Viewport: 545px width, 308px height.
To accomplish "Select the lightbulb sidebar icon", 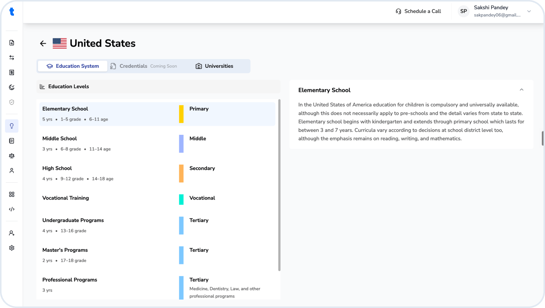I will (x=12, y=126).
